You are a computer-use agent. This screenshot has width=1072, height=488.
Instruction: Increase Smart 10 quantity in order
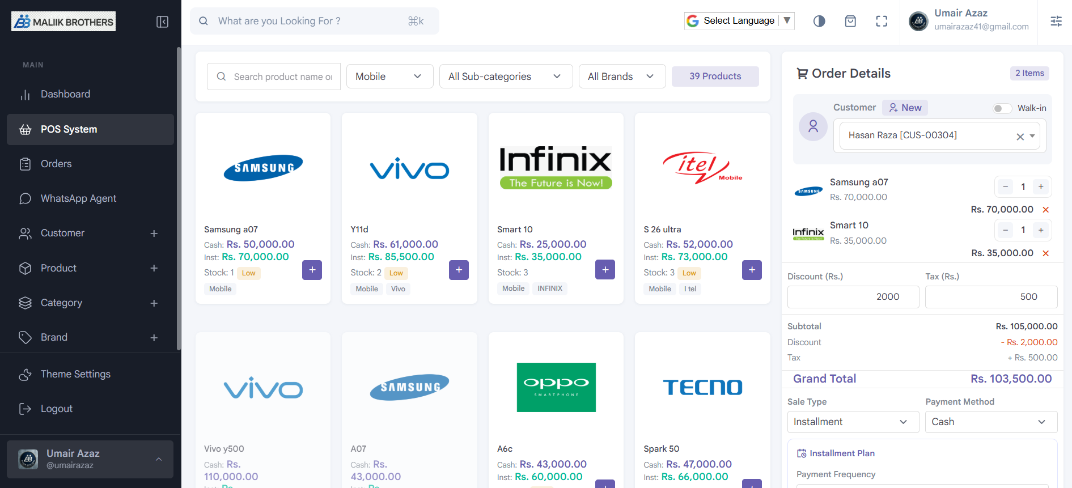coord(1041,230)
